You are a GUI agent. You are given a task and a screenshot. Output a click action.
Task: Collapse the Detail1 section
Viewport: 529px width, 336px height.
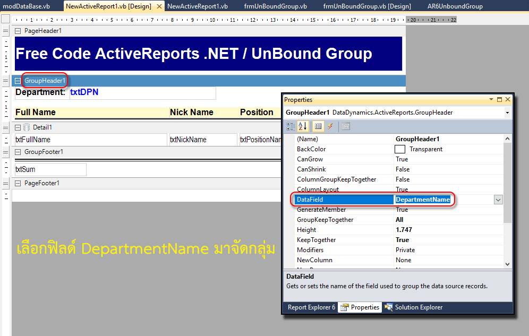coord(18,128)
